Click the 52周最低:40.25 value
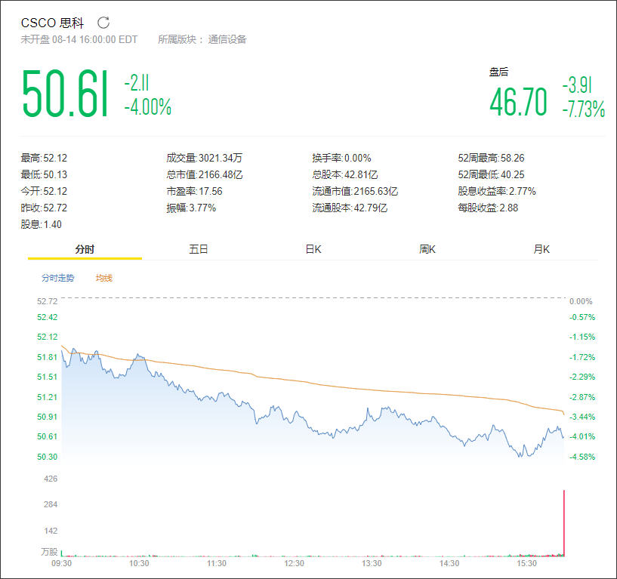This screenshot has width=617, height=579. (491, 174)
